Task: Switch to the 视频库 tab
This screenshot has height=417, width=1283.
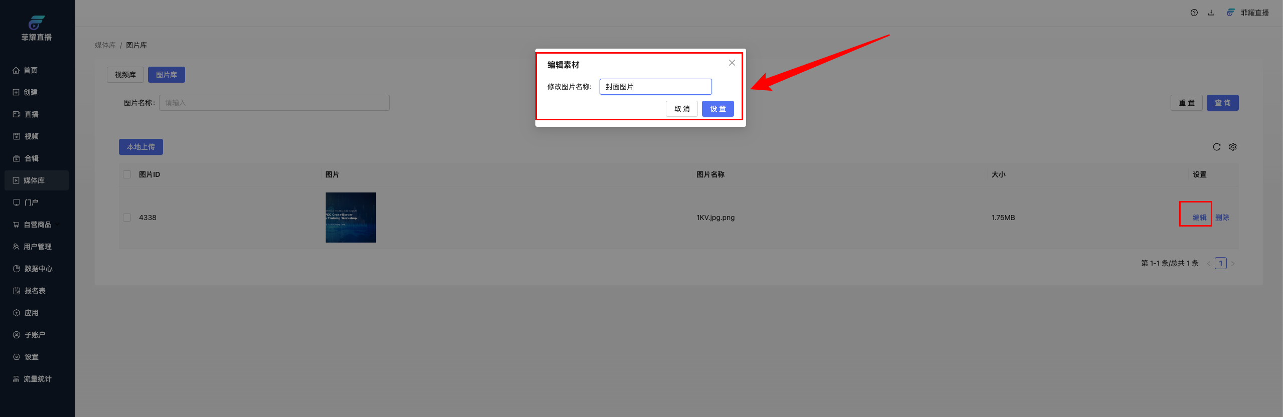Action: 125,75
